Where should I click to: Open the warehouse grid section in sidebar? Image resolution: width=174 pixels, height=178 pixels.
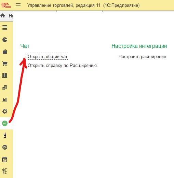[x=5, y=76]
